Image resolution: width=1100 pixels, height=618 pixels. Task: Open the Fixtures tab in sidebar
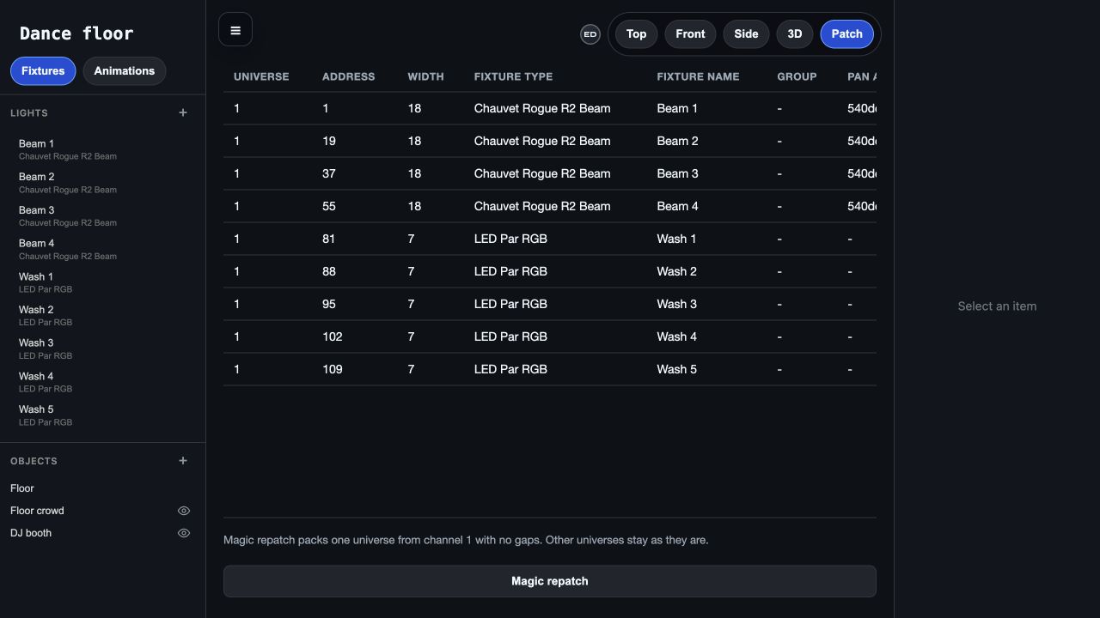click(43, 71)
